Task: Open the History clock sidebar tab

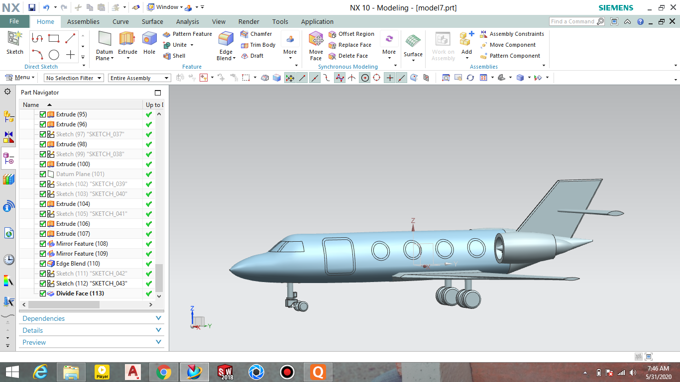Action: coord(8,259)
